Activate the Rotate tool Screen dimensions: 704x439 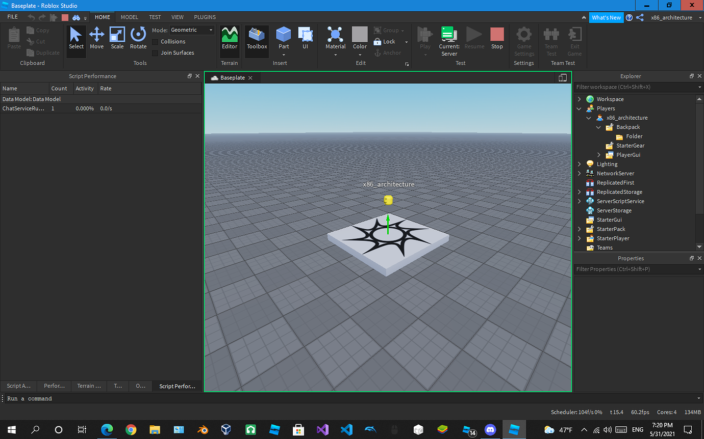[138, 38]
